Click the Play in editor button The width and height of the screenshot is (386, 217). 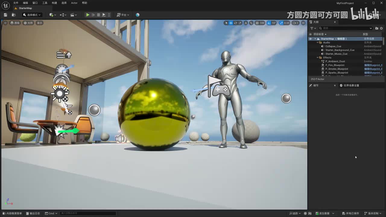87,15
